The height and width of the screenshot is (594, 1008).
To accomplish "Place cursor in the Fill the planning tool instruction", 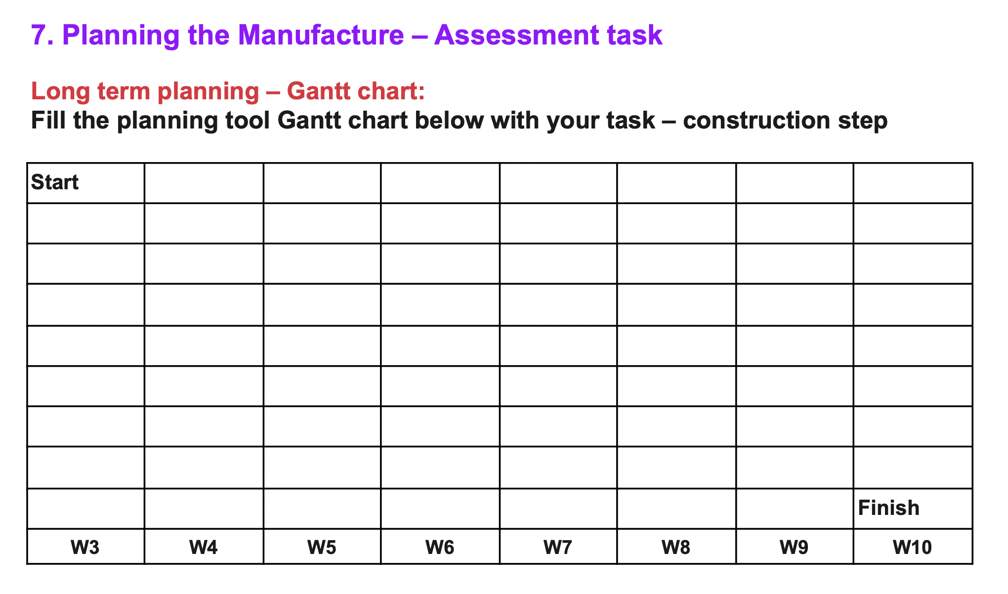I will tap(459, 121).
